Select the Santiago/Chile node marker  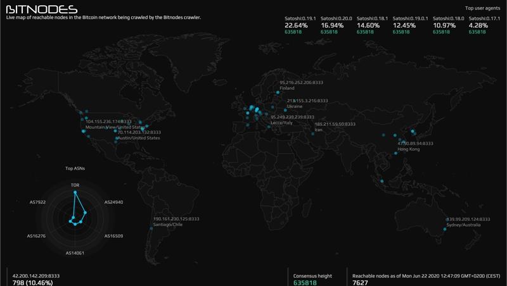(x=151, y=228)
